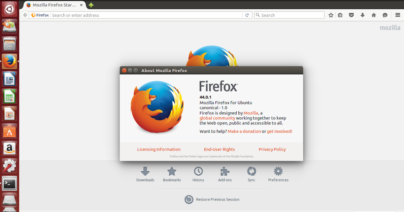Open the Firefox hamburger menu

point(398,15)
